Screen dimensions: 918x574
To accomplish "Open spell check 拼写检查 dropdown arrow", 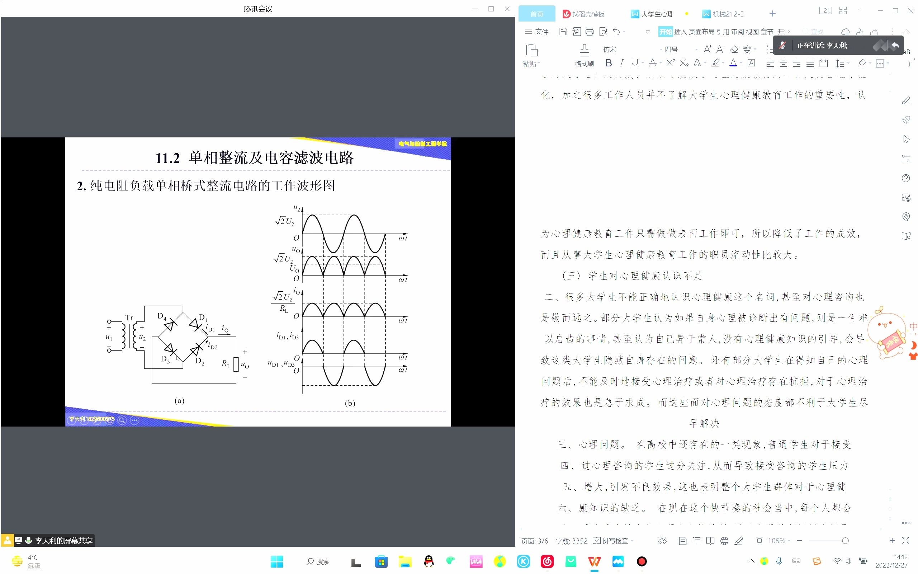I will (632, 541).
